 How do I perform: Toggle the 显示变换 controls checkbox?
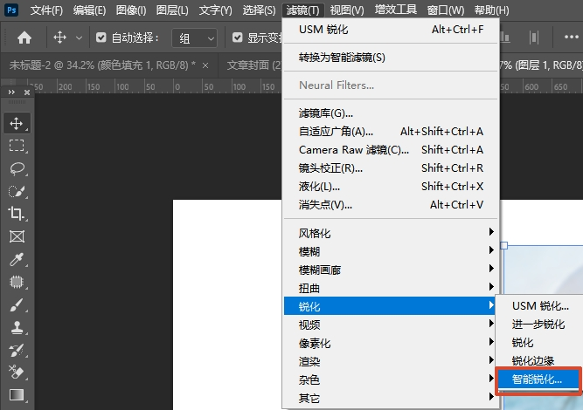[x=237, y=38]
